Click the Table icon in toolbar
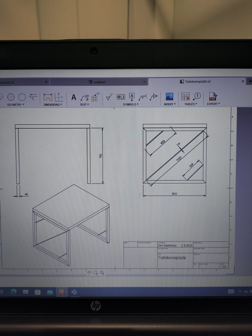Screen dimensions: 252x336 click(x=185, y=97)
